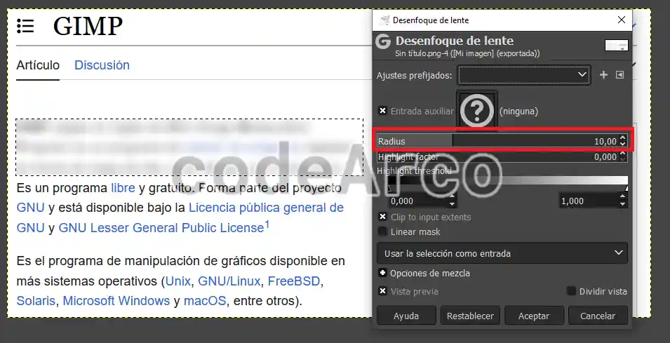Click the top-right dialog header color box

pos(616,46)
